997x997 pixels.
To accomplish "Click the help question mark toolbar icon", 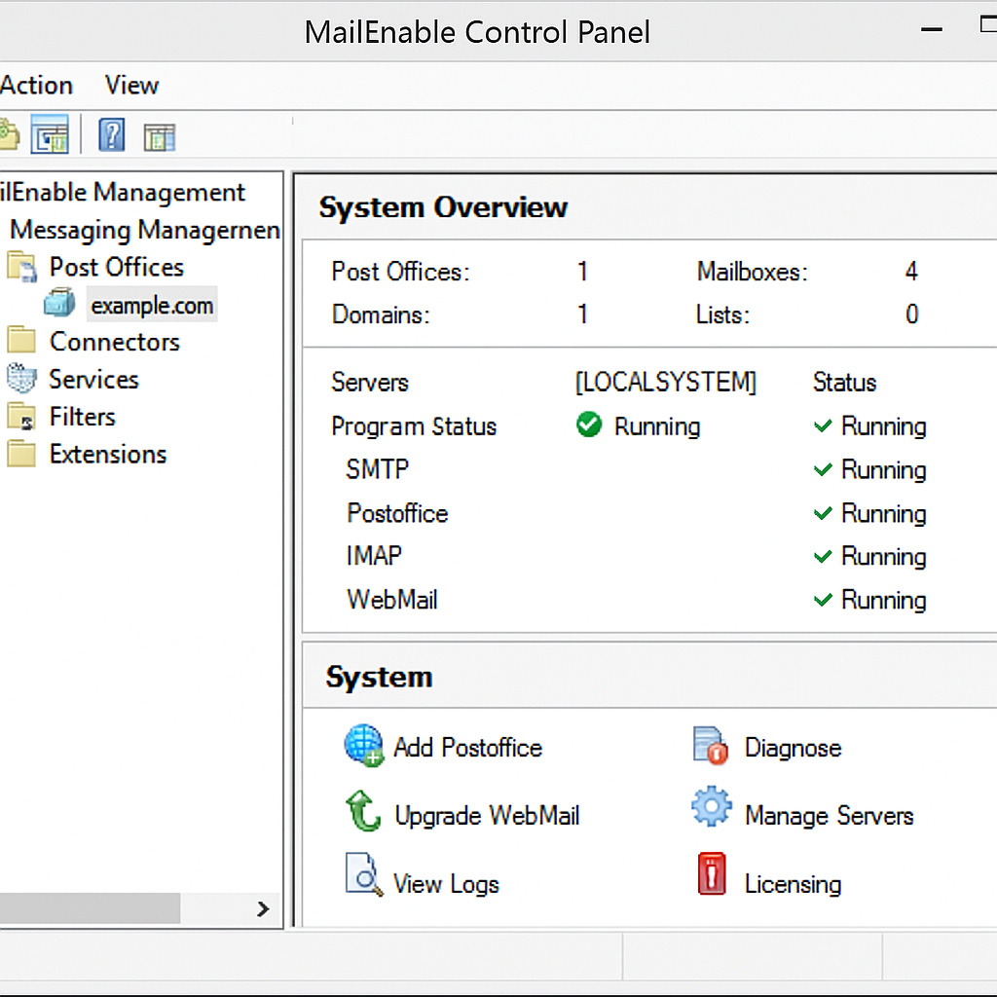I will coord(111,135).
